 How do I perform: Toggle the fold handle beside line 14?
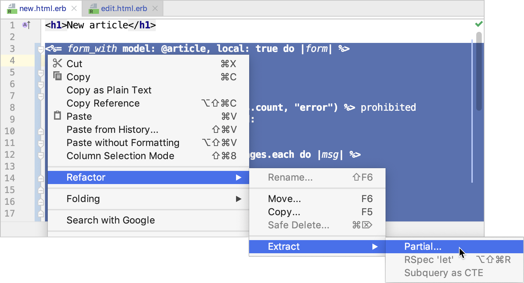(x=40, y=178)
